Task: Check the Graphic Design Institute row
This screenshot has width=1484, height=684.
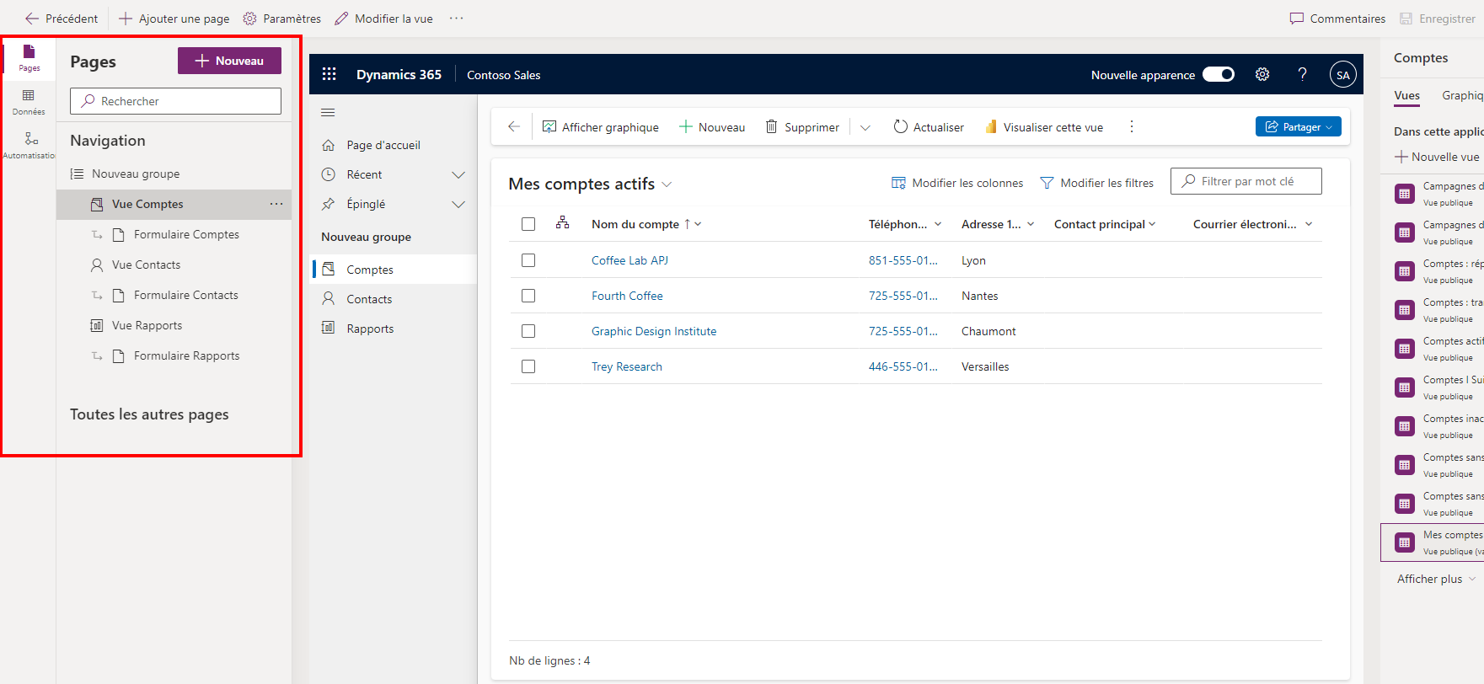Action: (x=528, y=331)
